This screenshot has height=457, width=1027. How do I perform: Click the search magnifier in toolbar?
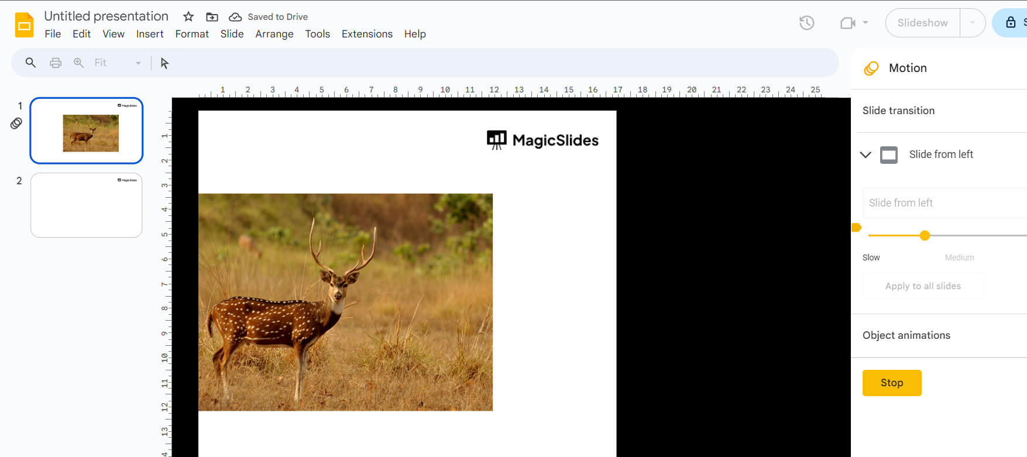tap(30, 63)
